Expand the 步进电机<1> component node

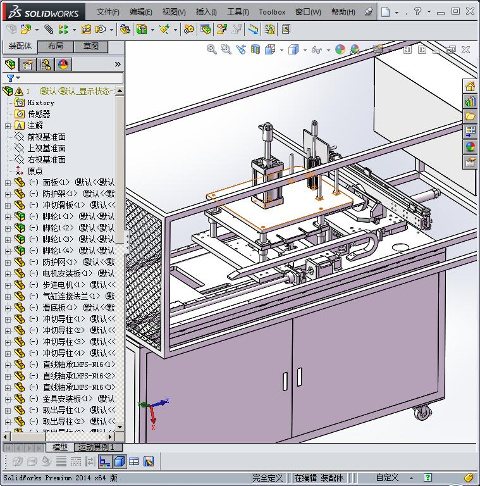(x=8, y=285)
